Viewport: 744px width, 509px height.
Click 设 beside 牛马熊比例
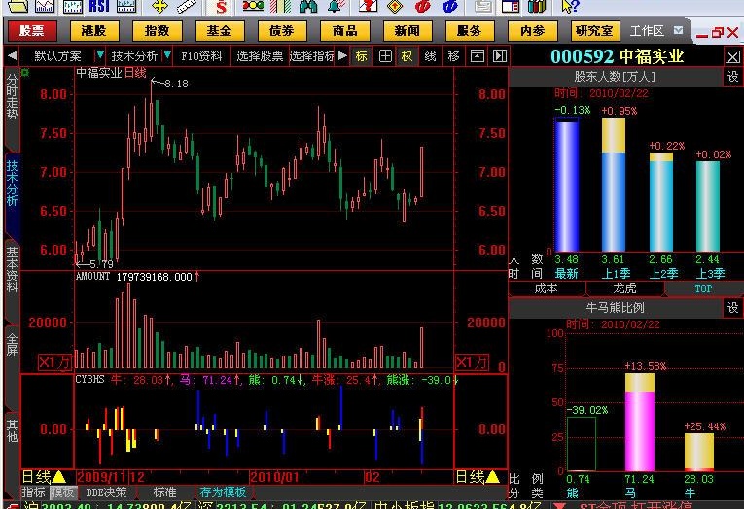pos(732,308)
